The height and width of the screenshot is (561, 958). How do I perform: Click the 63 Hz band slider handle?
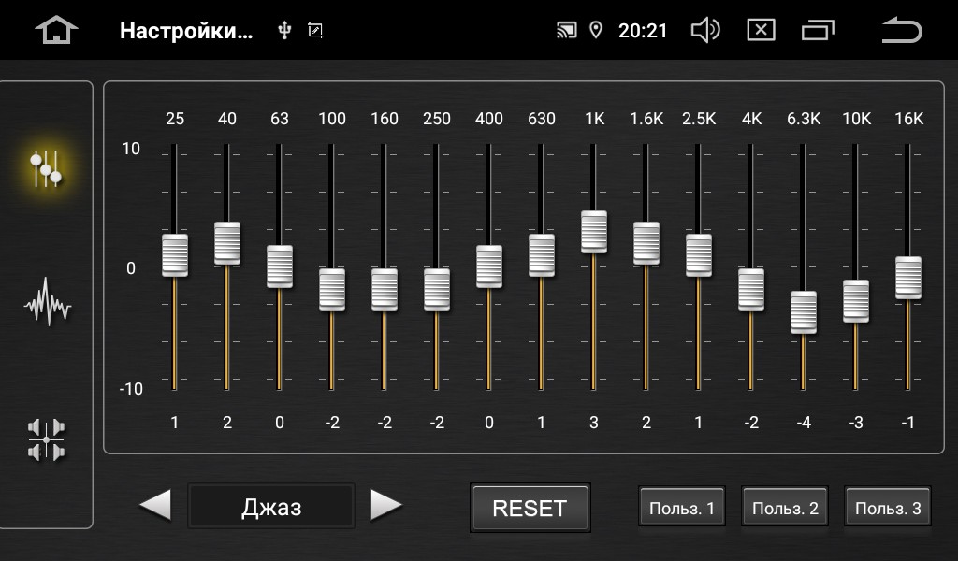click(x=280, y=266)
